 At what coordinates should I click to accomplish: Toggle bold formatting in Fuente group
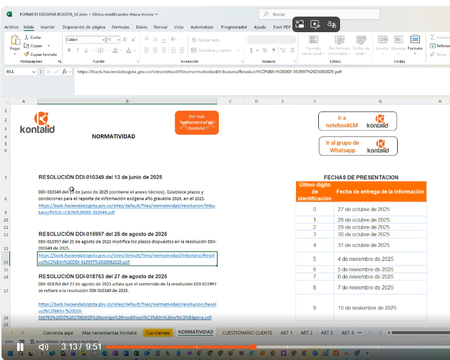[69, 50]
